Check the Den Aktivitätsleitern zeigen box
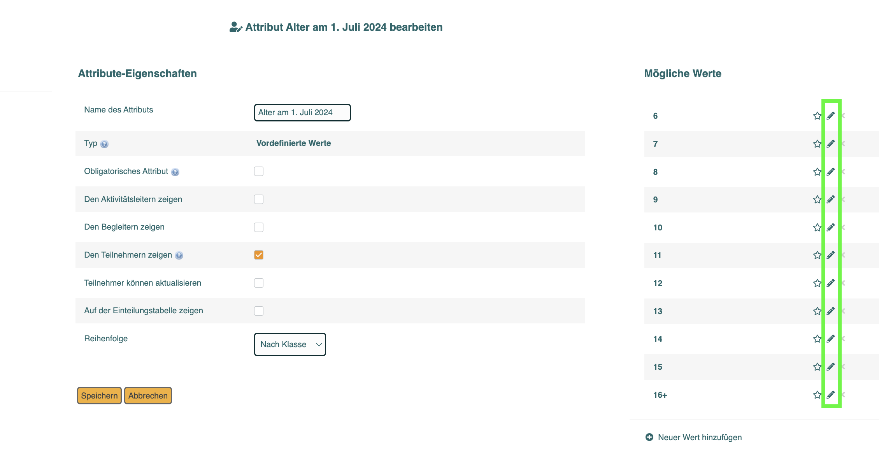This screenshot has width=879, height=474. click(259, 199)
